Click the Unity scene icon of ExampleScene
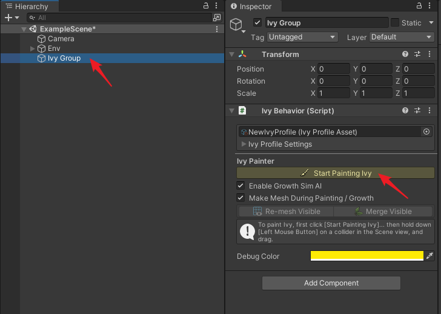 pyautogui.click(x=33, y=29)
